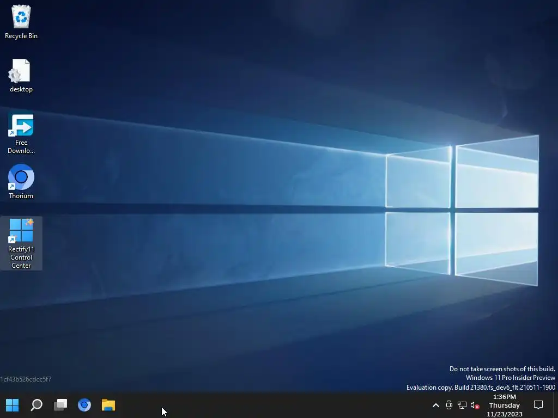This screenshot has width=558, height=418.
Task: Click the muted volume tray icon
Action: click(475, 405)
